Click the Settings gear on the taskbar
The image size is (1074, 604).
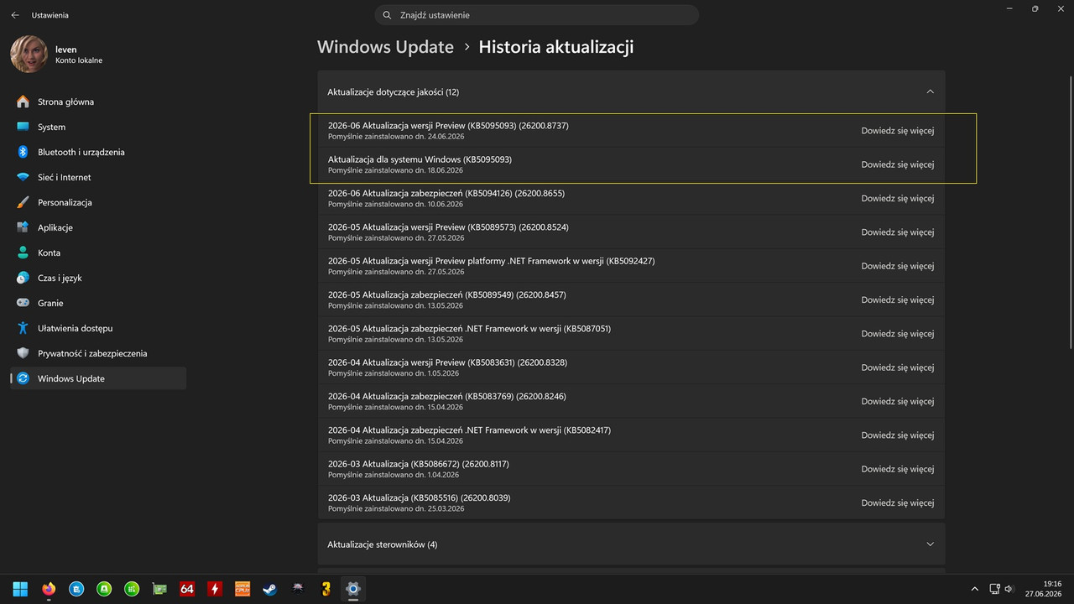tap(353, 589)
